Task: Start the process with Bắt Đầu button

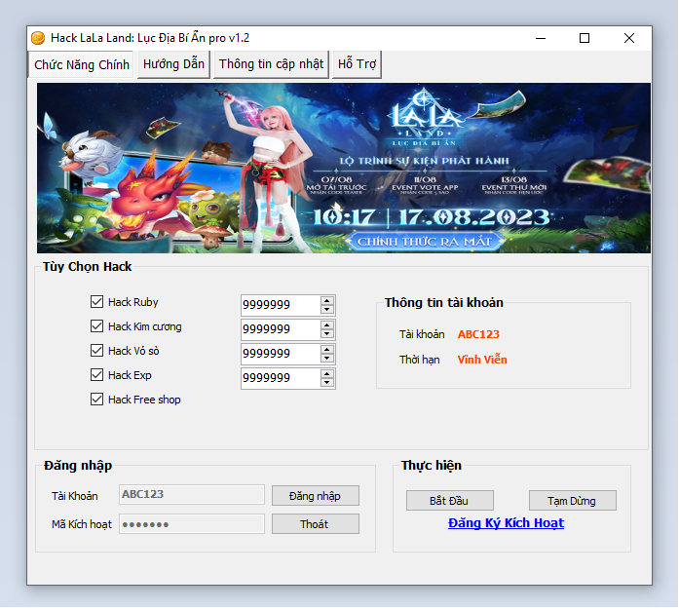Action: (x=449, y=501)
